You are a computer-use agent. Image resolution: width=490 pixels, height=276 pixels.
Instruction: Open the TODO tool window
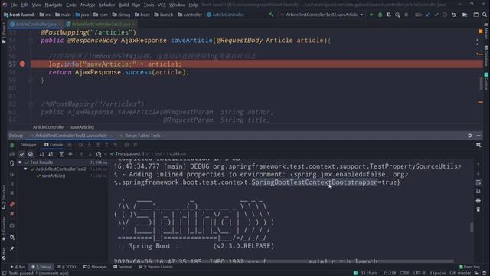(x=67, y=267)
